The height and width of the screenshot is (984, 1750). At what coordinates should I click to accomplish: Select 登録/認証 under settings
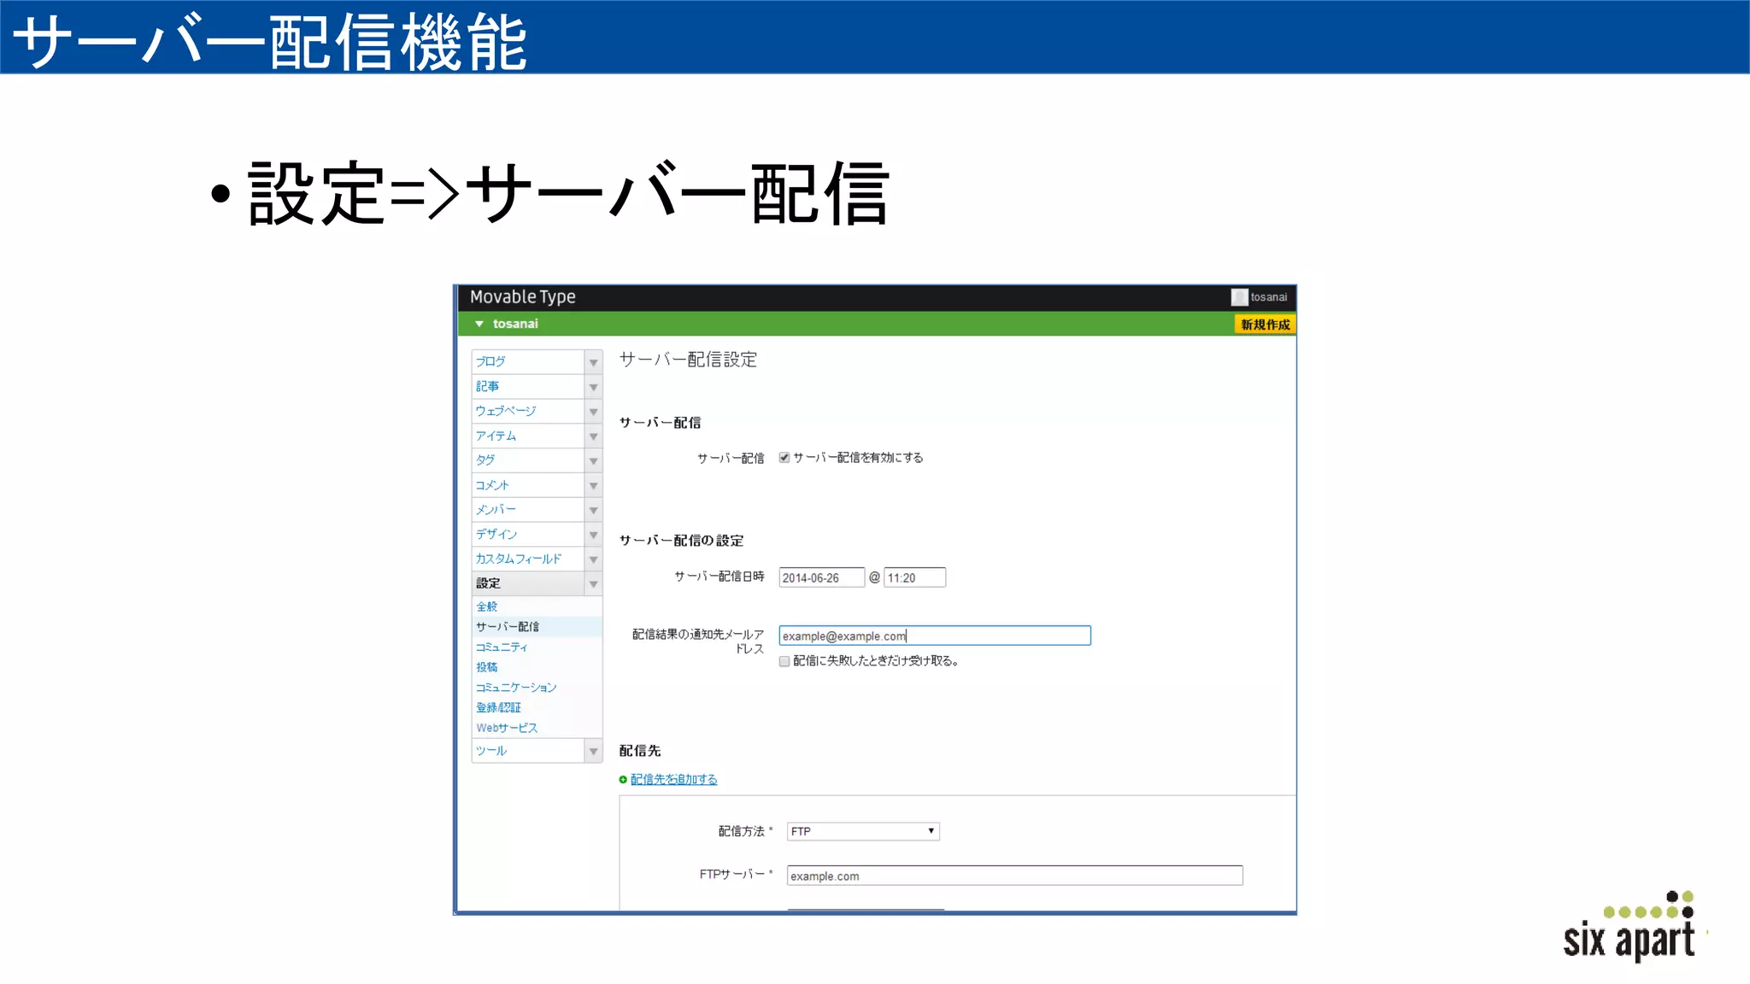point(498,708)
